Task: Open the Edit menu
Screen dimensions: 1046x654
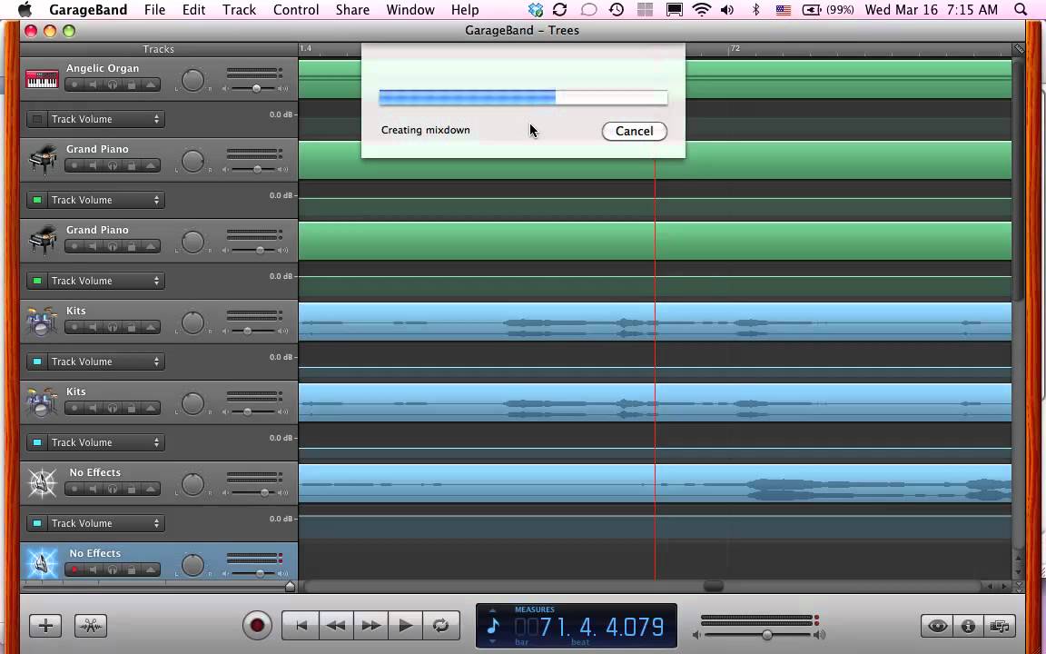Action: 193,9
